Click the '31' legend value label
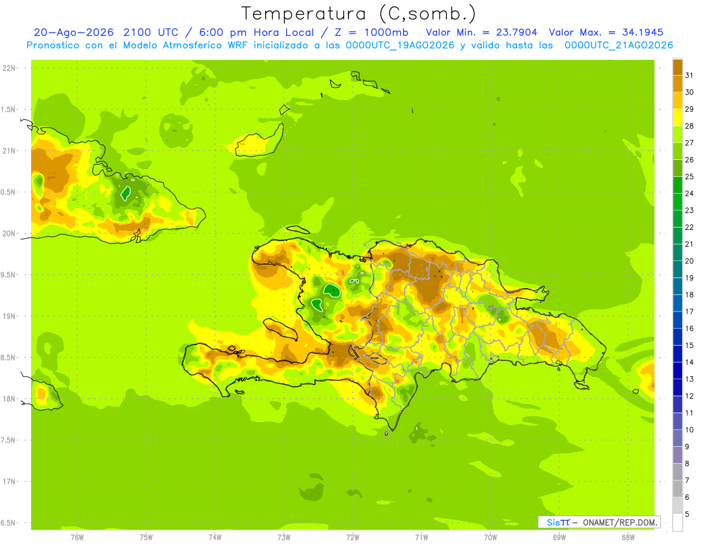The width and height of the screenshot is (705, 545). point(690,75)
